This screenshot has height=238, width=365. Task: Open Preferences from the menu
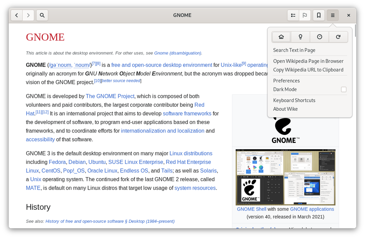point(286,81)
